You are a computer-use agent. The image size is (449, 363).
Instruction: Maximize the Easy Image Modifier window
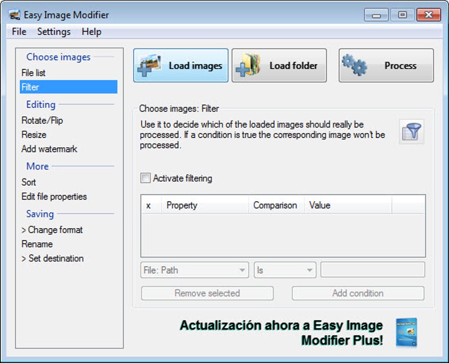point(402,15)
